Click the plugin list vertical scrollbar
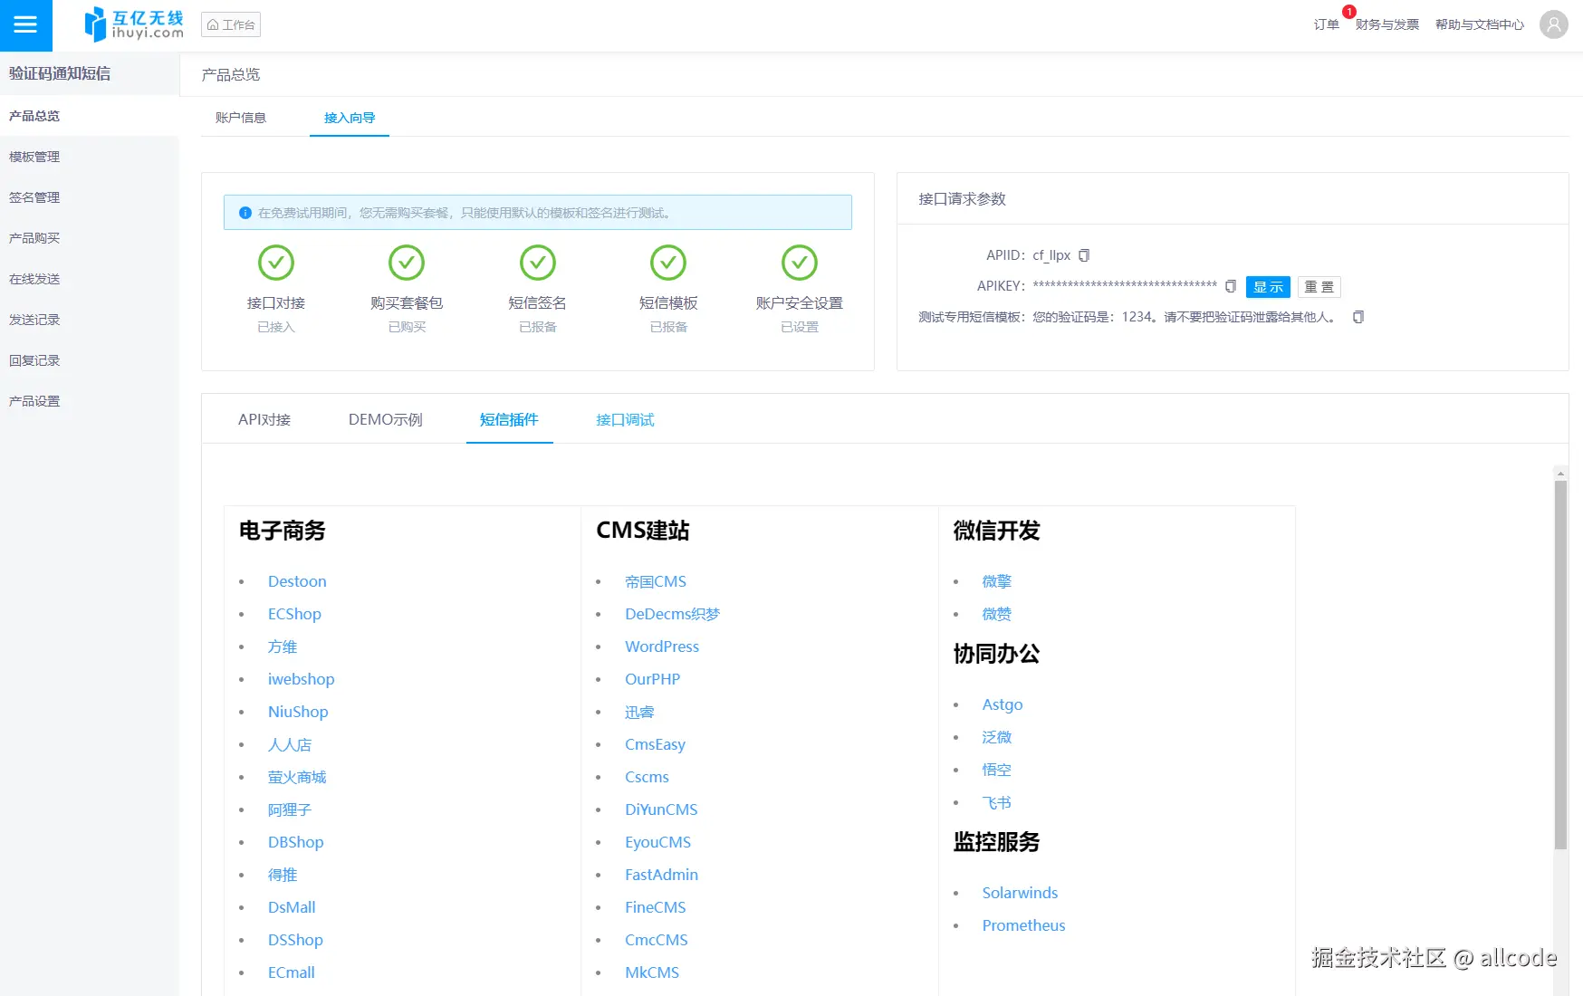Screen dimensions: 1583x996 tap(1560, 665)
